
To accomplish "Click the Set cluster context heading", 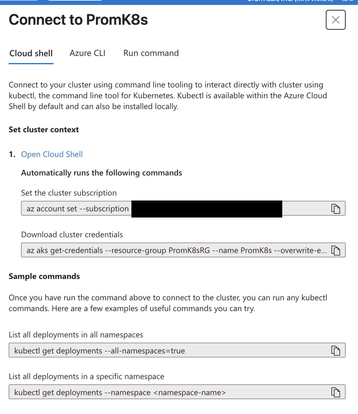I will pyautogui.click(x=44, y=129).
